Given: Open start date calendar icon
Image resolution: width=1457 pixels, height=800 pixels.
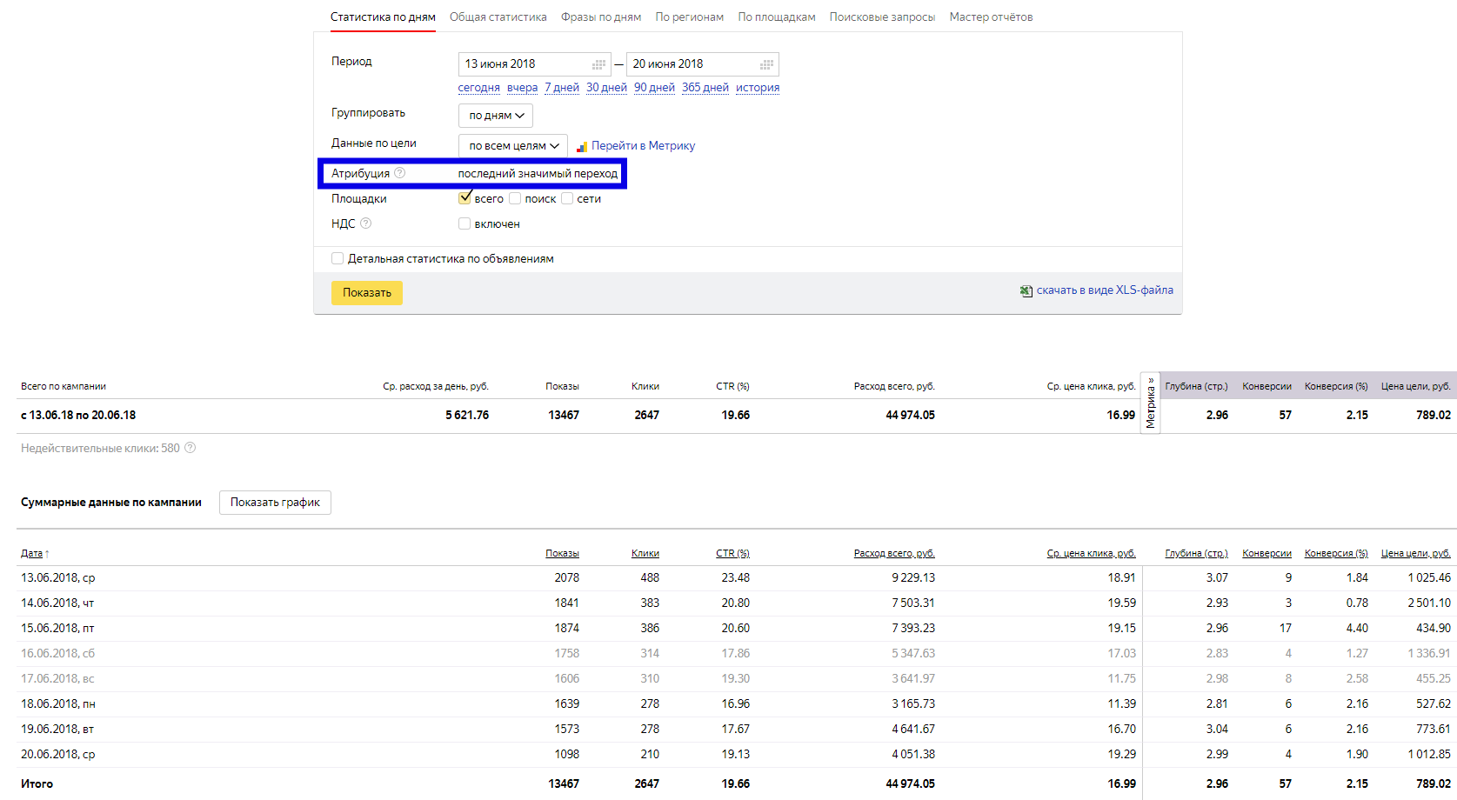Looking at the screenshot, I should point(599,64).
